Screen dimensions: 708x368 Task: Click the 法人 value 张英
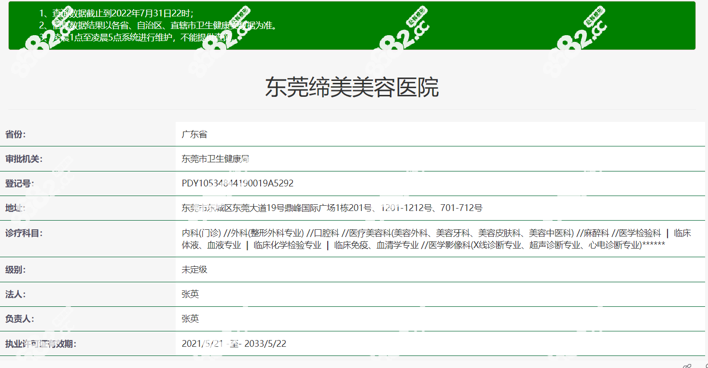(190, 294)
